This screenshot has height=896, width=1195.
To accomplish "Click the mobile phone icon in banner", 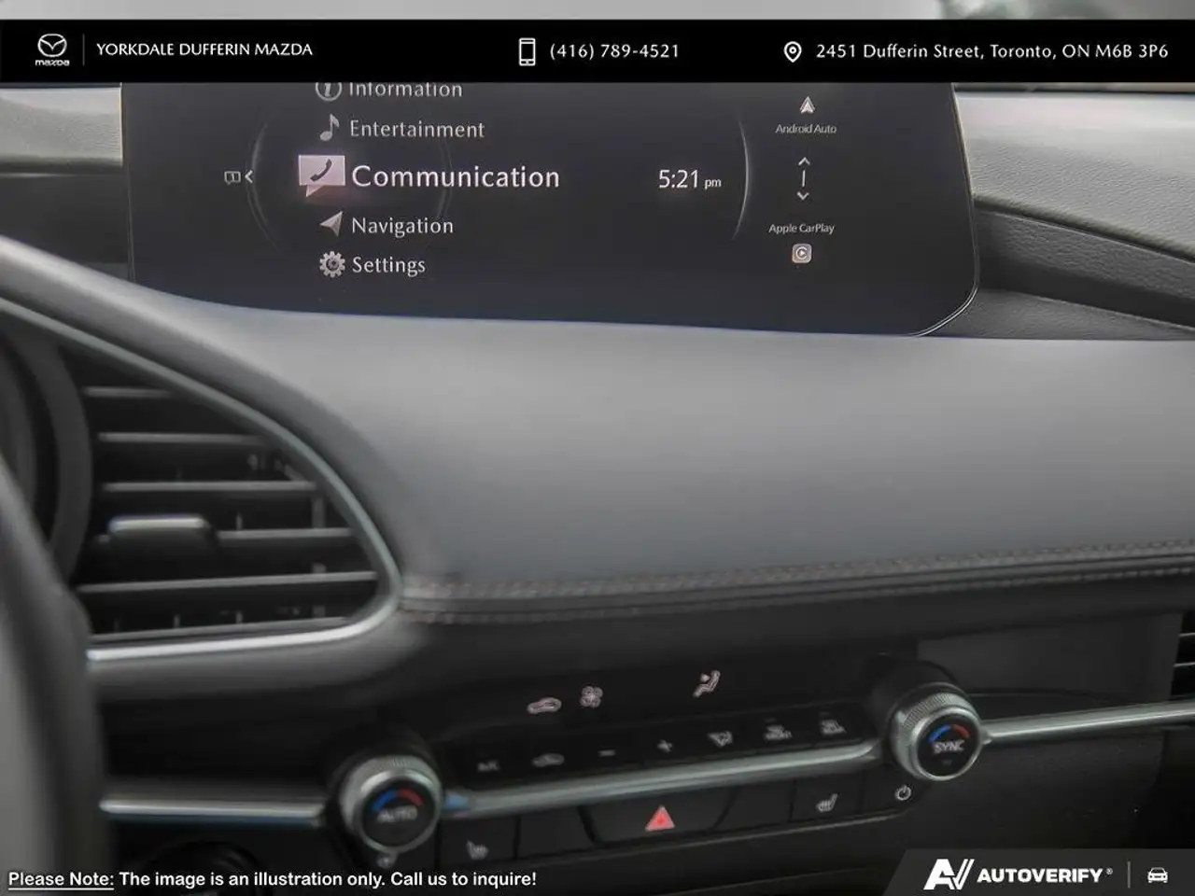I will click(527, 51).
